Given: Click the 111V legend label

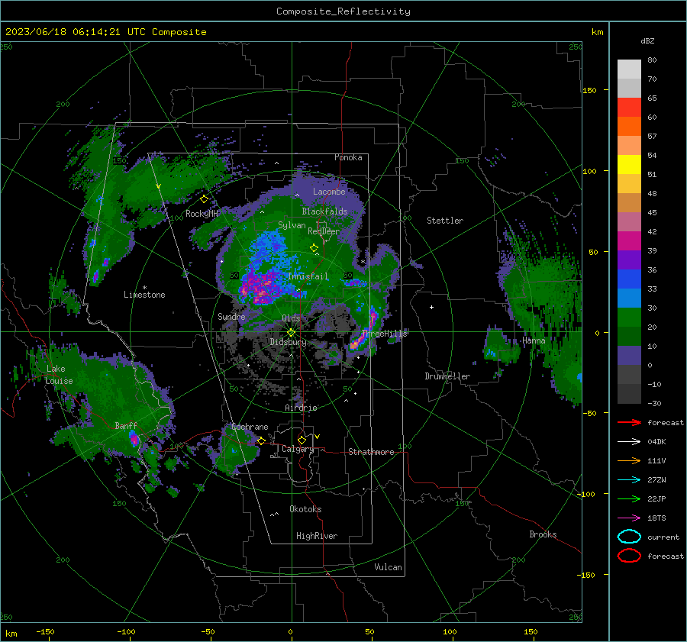Looking at the screenshot, I should (x=656, y=460).
